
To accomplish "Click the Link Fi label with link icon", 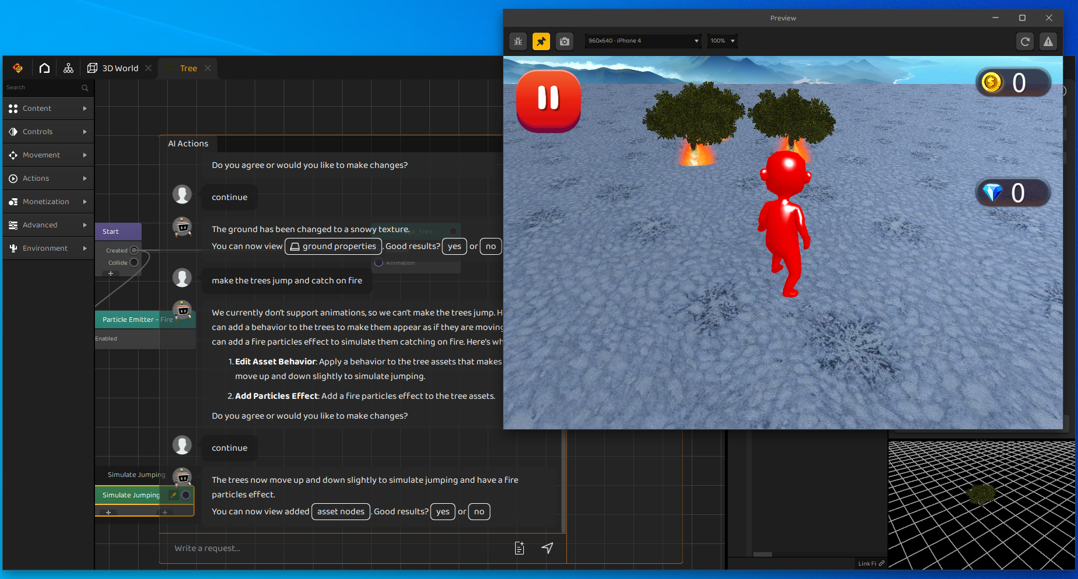I will 871,563.
